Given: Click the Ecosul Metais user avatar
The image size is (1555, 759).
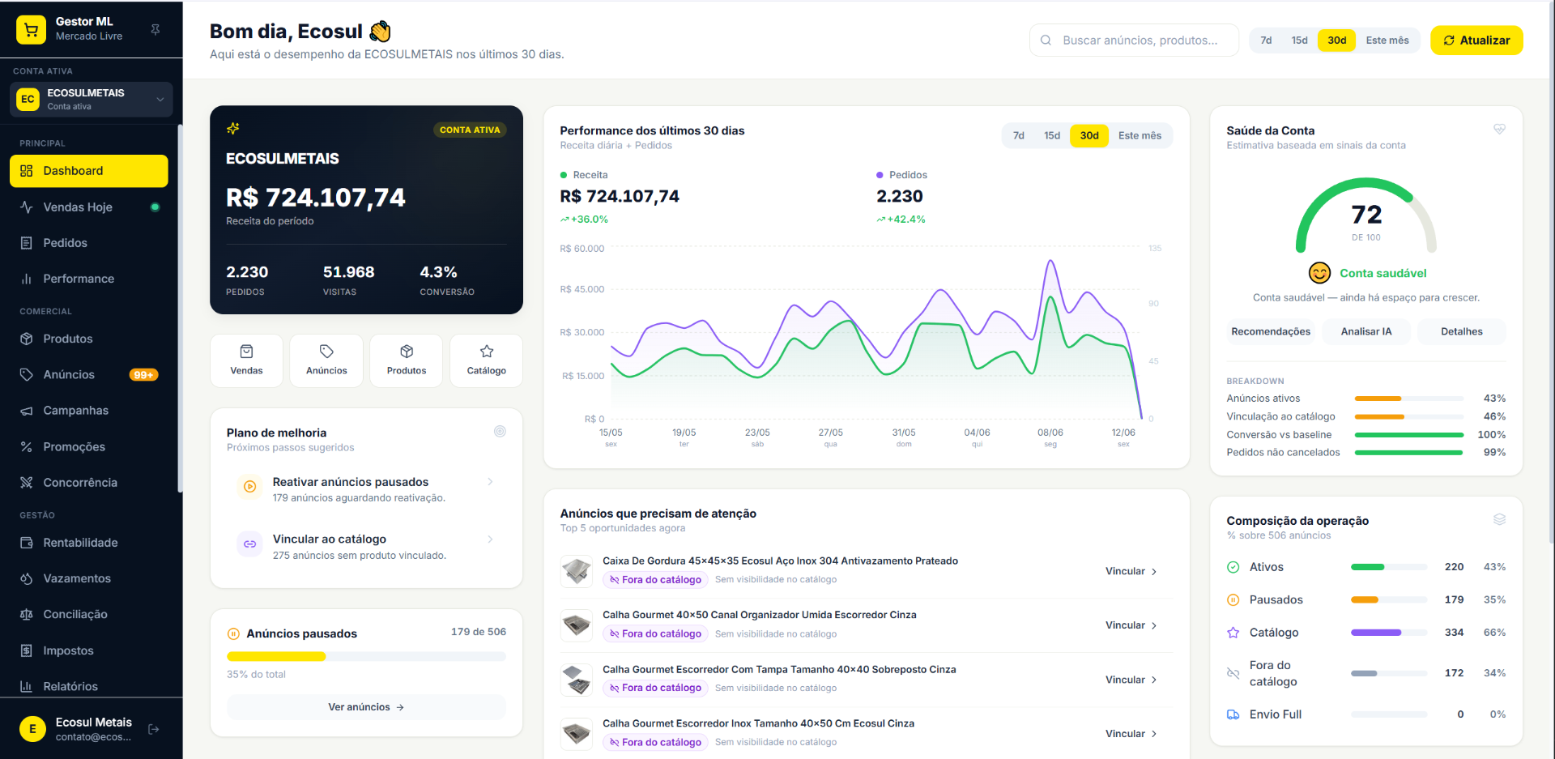Looking at the screenshot, I should (32, 729).
